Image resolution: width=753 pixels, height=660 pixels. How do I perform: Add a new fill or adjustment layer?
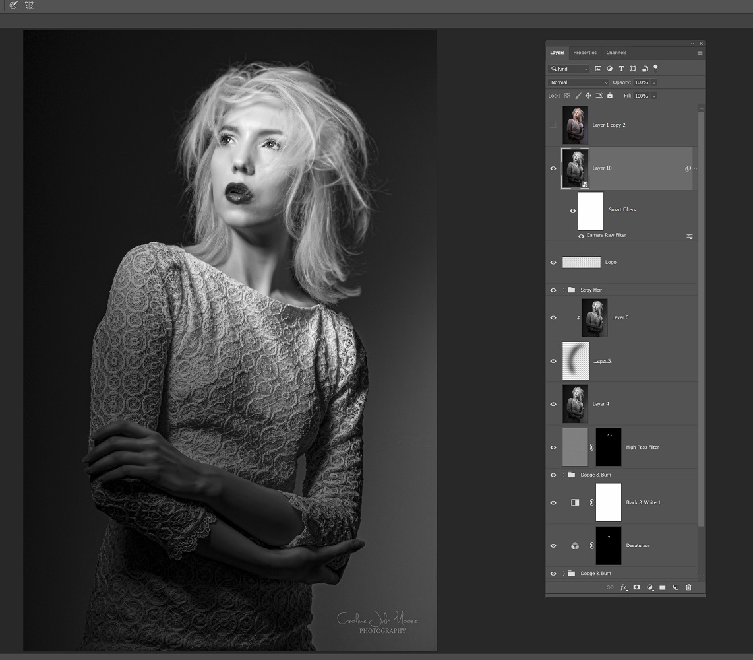649,587
